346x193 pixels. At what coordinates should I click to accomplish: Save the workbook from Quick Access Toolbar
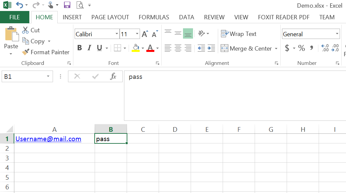pyautogui.click(x=67, y=5)
